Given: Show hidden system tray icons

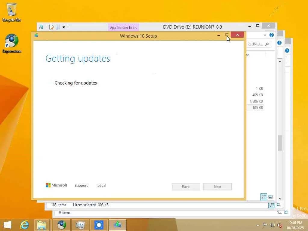Looking at the screenshot, I should 258,225.
